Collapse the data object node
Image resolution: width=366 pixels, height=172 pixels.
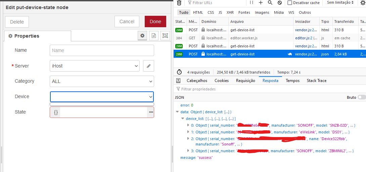[x=177, y=112]
